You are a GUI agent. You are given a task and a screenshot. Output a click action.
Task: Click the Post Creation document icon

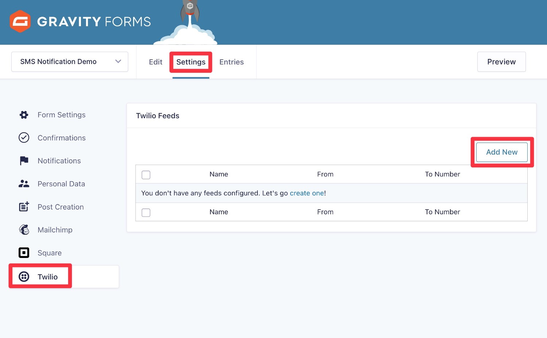coord(23,207)
